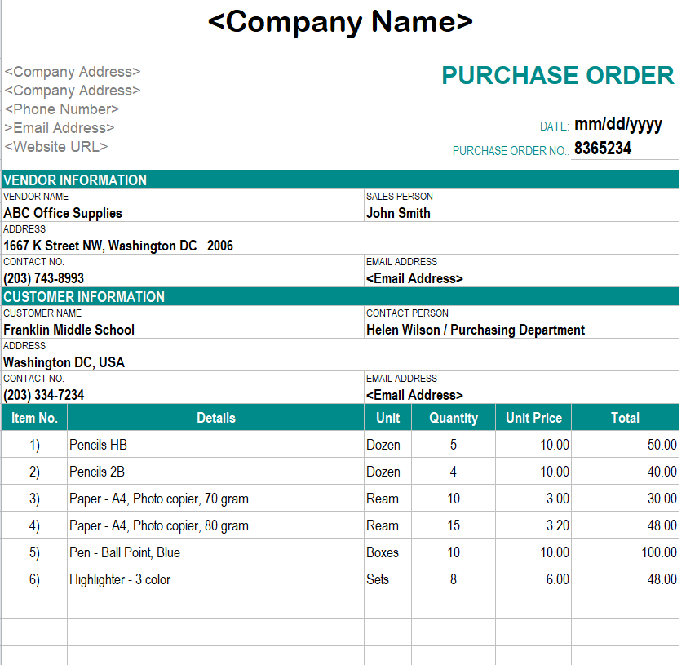The height and width of the screenshot is (665, 686).
Task: Select the VENDOR INFORMATION section header
Action: coord(340,180)
